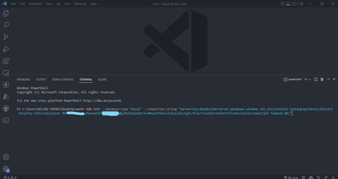Open the Extensions view
The width and height of the screenshot is (338, 179).
pyautogui.click(x=6, y=61)
